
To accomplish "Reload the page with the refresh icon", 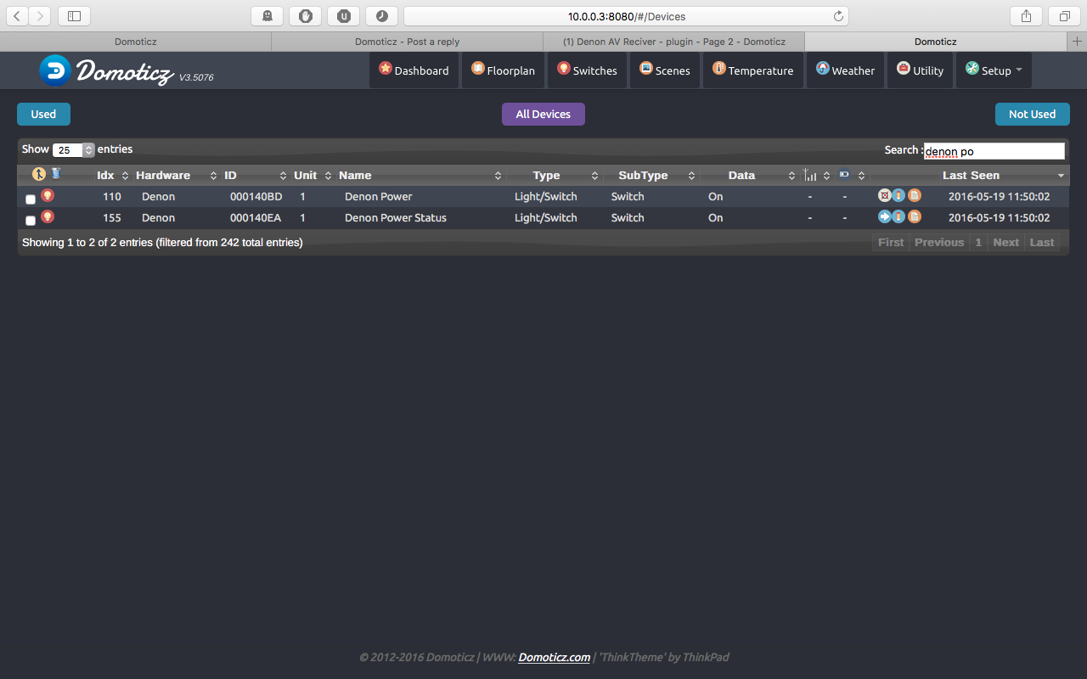I will pyautogui.click(x=838, y=16).
